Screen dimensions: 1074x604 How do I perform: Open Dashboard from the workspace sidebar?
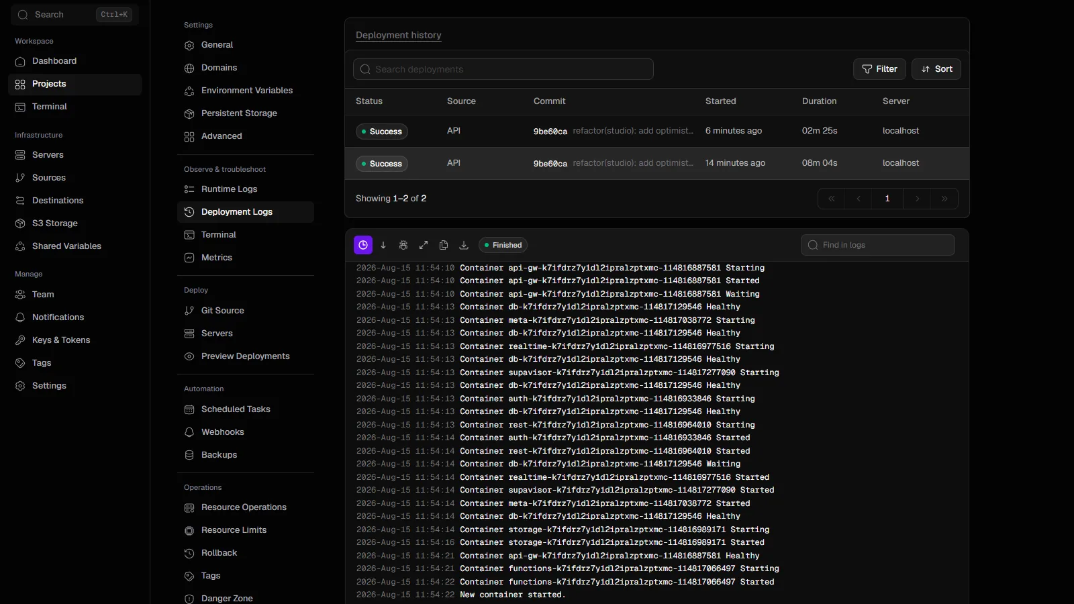75,61
